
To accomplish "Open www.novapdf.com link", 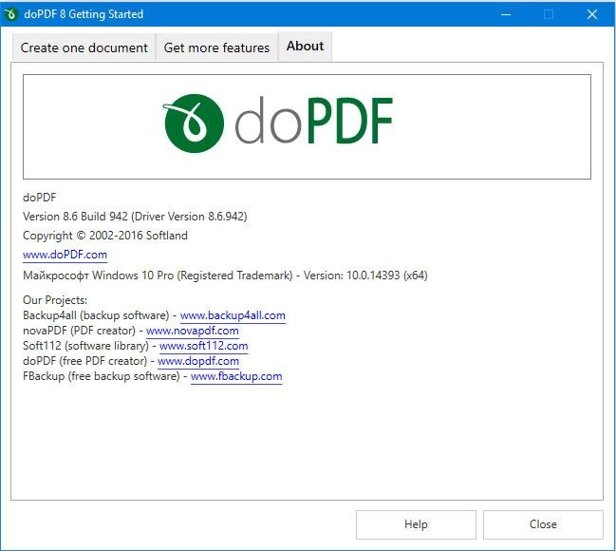I will coord(193,331).
